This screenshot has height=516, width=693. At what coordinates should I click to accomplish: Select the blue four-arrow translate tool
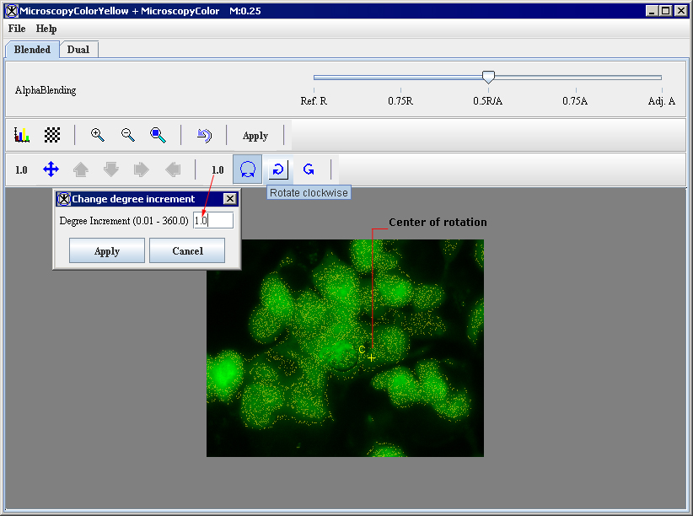coord(51,169)
